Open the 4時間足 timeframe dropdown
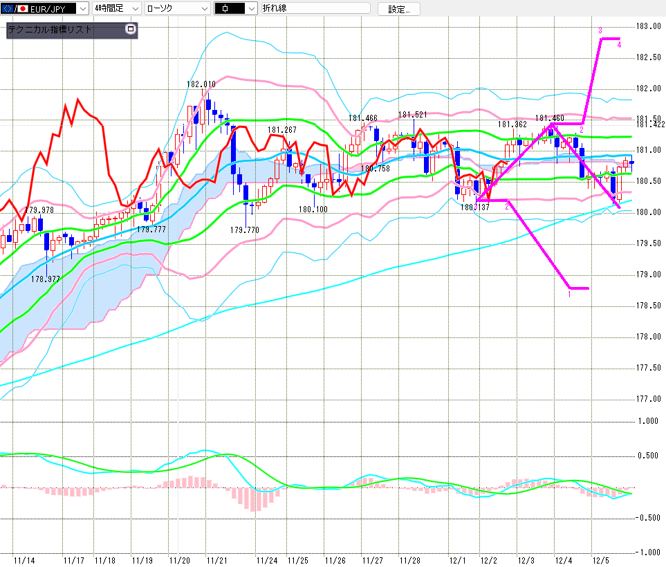This screenshot has width=666, height=567. [x=134, y=8]
